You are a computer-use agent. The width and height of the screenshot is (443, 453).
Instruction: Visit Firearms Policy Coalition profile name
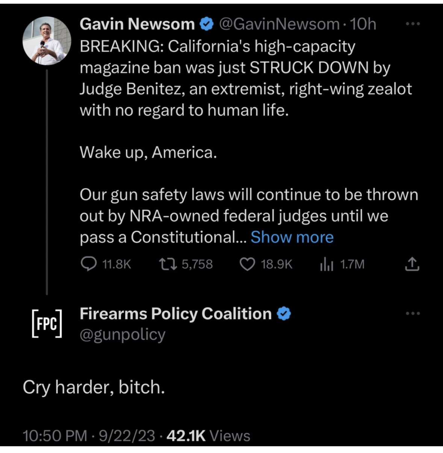[175, 314]
